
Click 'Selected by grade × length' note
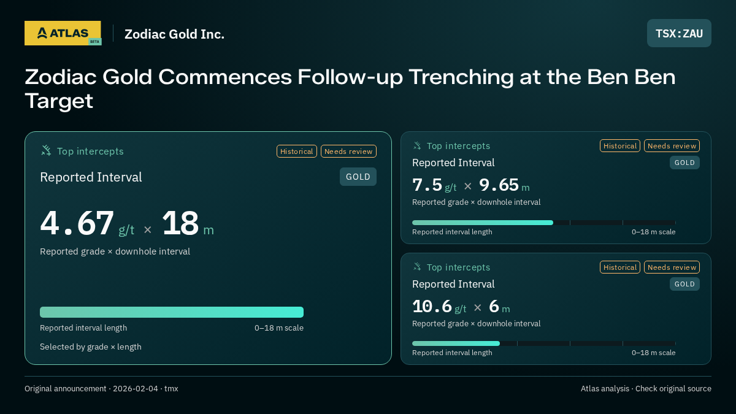point(91,347)
